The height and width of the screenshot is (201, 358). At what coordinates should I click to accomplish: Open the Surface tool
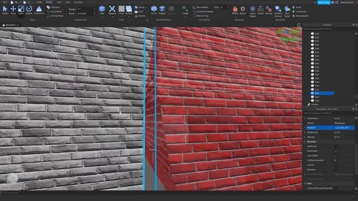129,10
